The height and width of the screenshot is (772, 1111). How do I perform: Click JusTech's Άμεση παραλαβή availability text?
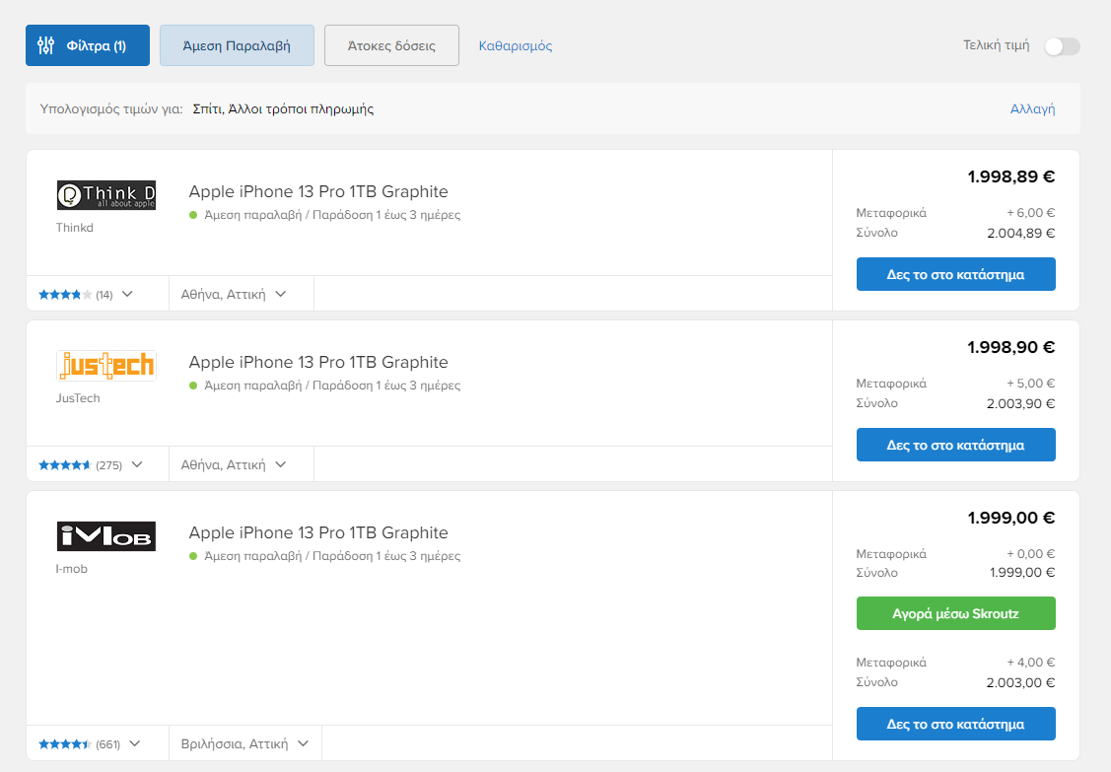point(331,386)
